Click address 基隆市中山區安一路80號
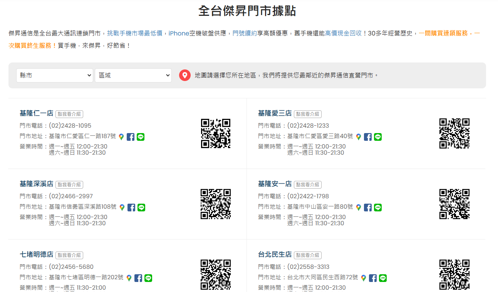 tap(320, 207)
